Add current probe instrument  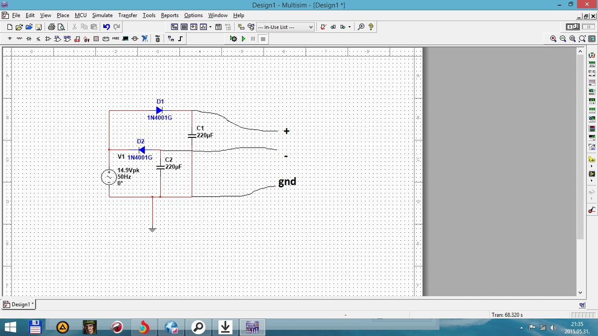click(592, 210)
